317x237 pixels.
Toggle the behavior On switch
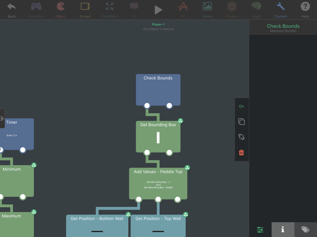click(x=241, y=106)
